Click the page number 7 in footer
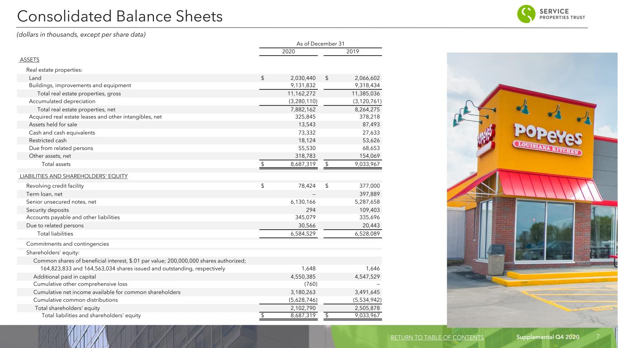 point(598,337)
